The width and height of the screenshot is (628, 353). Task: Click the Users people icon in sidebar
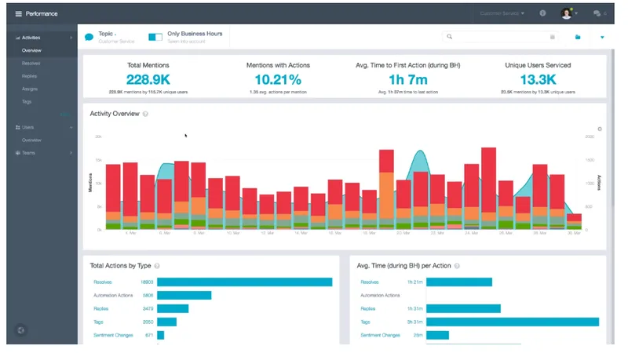(x=17, y=127)
